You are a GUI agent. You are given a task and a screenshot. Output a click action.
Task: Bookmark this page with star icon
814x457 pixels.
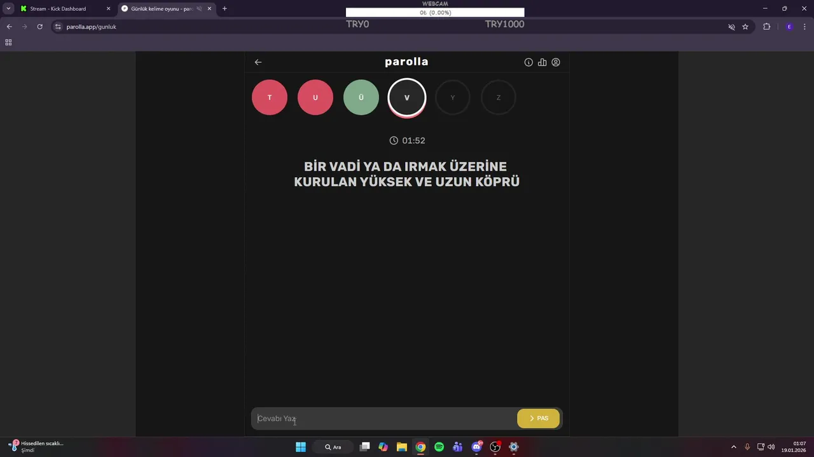(x=745, y=27)
